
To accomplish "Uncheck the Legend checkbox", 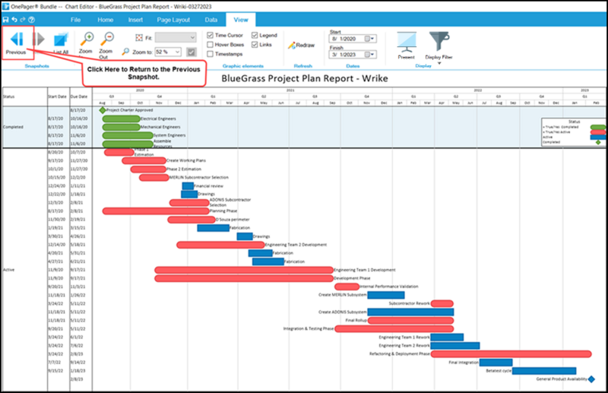I will click(x=255, y=35).
